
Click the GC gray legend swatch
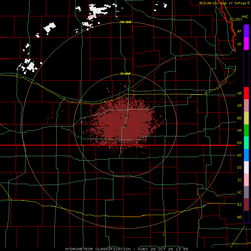pos(246,192)
